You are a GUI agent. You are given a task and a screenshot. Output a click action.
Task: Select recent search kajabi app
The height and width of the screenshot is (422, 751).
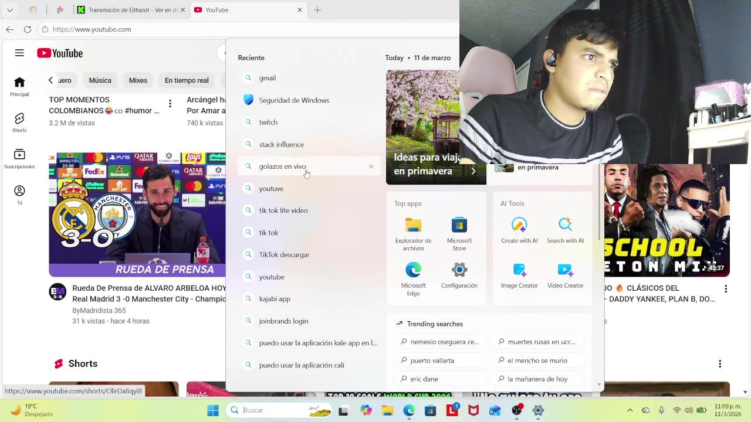pos(309,299)
